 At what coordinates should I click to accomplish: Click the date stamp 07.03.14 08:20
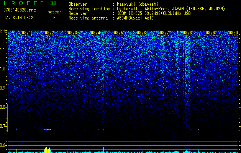20,18
